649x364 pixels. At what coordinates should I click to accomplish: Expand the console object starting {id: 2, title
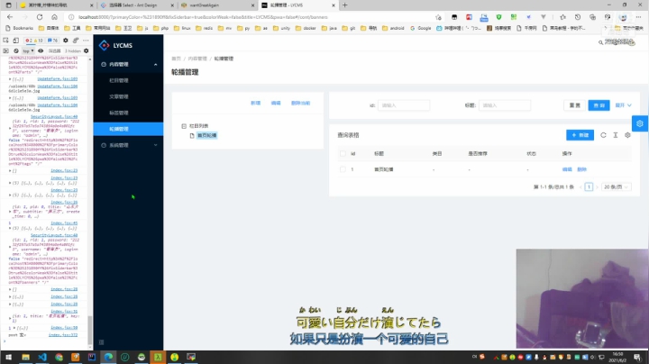point(10,319)
